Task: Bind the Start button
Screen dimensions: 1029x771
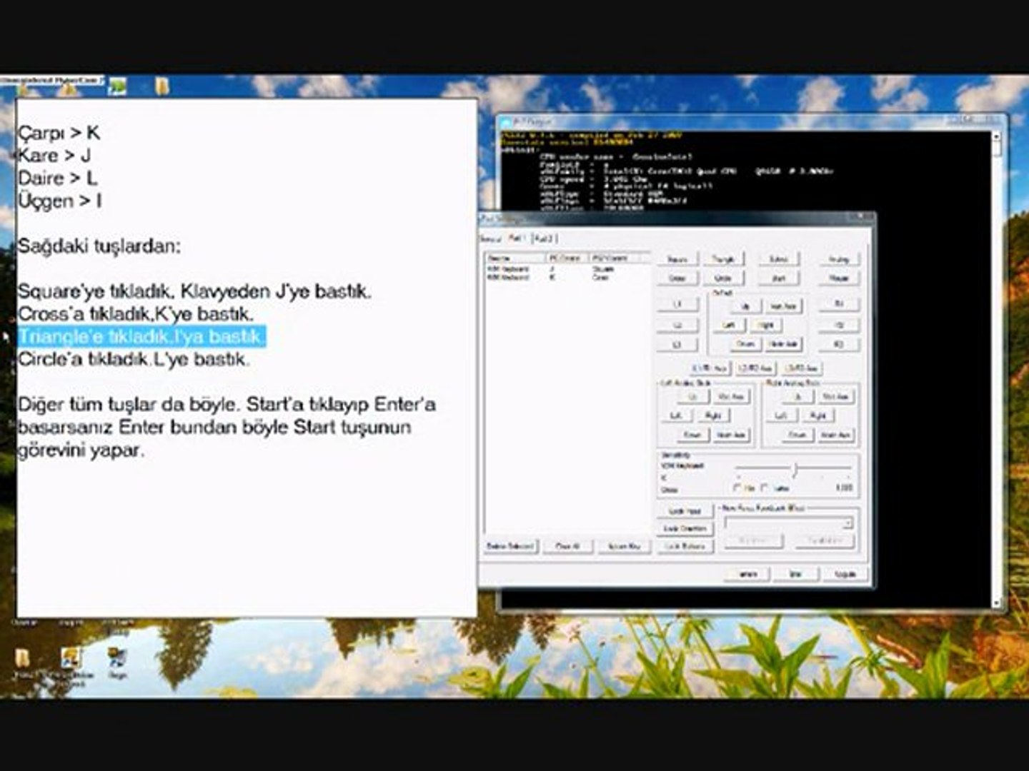Action: point(779,278)
